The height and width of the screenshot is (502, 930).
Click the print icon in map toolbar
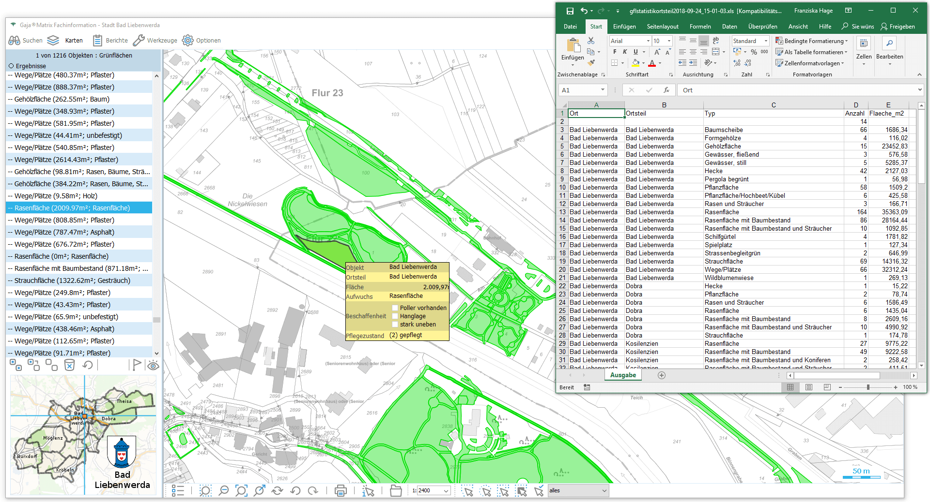click(x=341, y=490)
